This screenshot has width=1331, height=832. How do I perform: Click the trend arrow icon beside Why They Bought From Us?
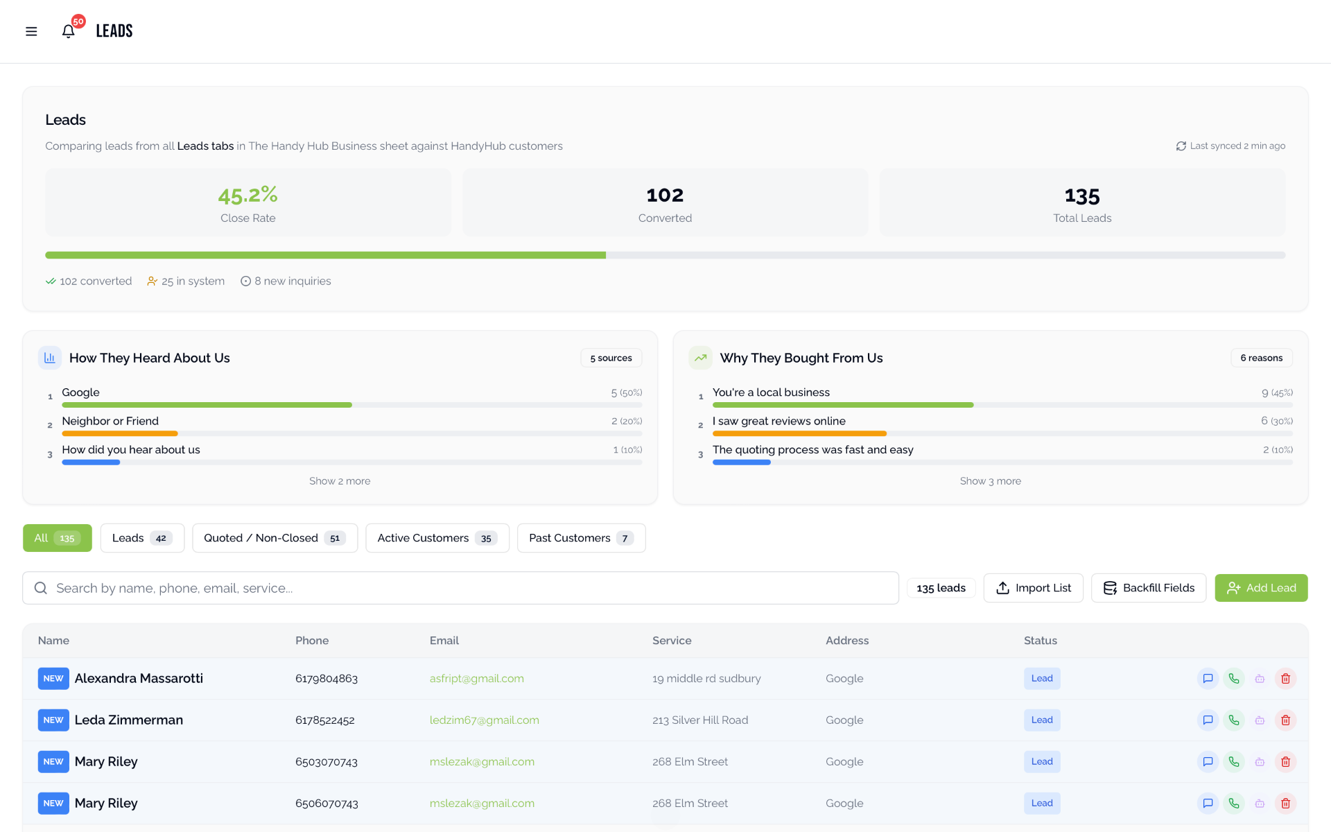pyautogui.click(x=700, y=358)
